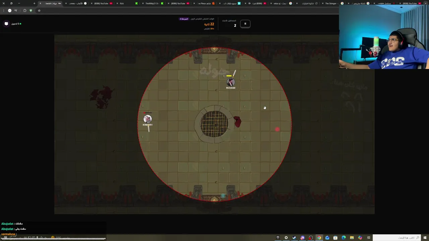Screen dimensions: 429x241
Task: Open the dark round red-accent taskbar app
Action: tap(311, 238)
